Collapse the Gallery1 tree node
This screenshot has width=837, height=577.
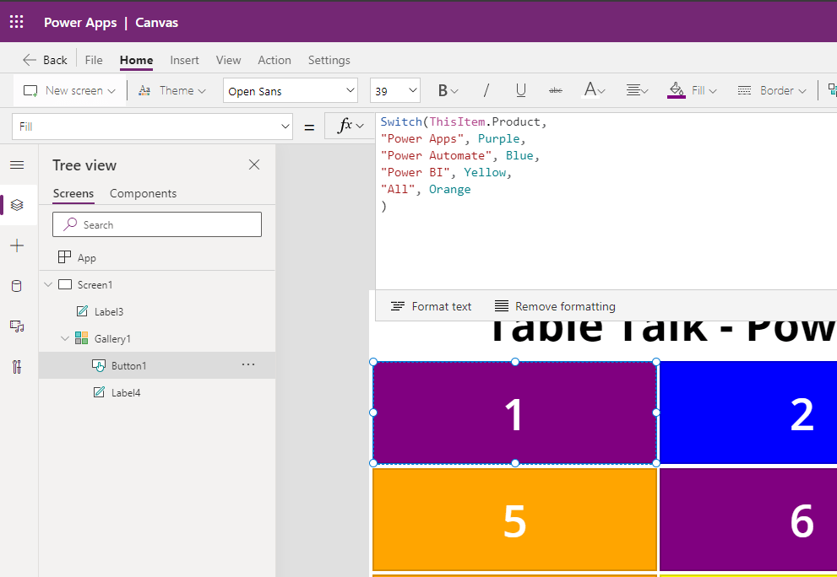pyautogui.click(x=65, y=338)
